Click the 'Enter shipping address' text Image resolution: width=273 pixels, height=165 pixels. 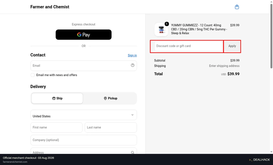tap(224, 66)
